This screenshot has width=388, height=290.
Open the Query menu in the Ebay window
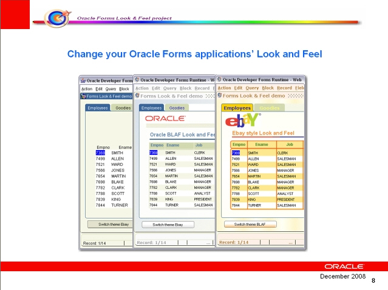pos(252,88)
